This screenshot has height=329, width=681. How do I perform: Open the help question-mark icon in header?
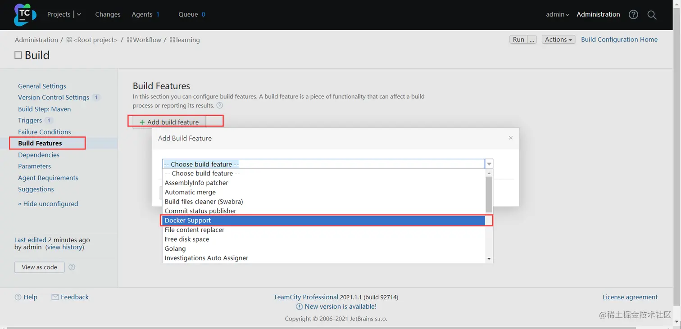tap(633, 14)
